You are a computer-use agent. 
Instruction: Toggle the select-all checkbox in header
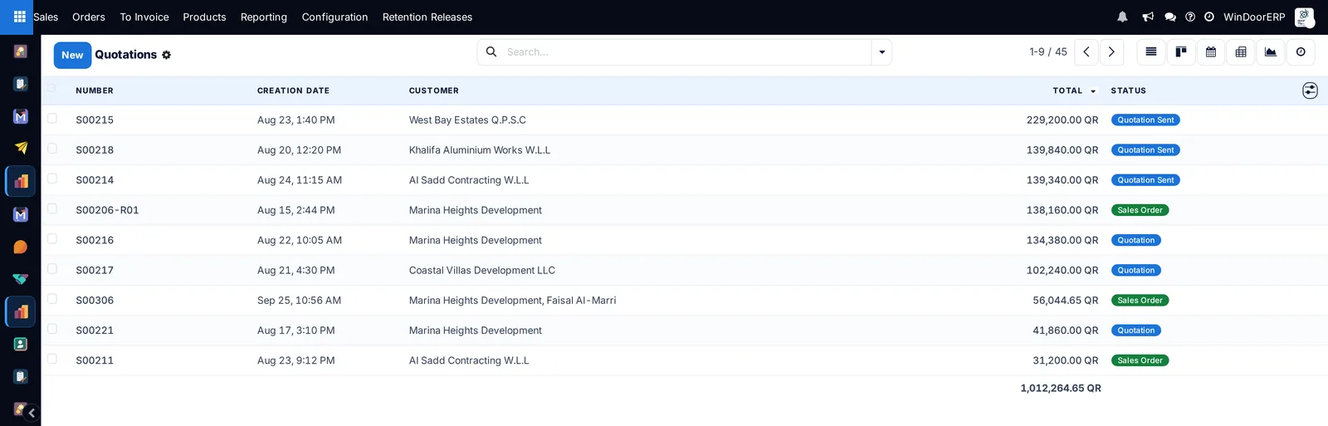coord(51,88)
